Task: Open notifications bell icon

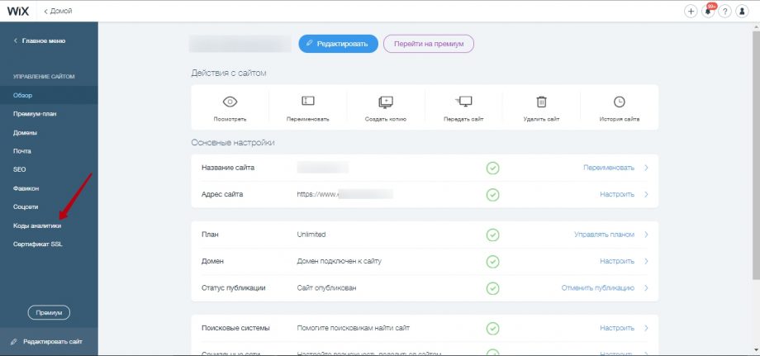Action: (x=709, y=12)
